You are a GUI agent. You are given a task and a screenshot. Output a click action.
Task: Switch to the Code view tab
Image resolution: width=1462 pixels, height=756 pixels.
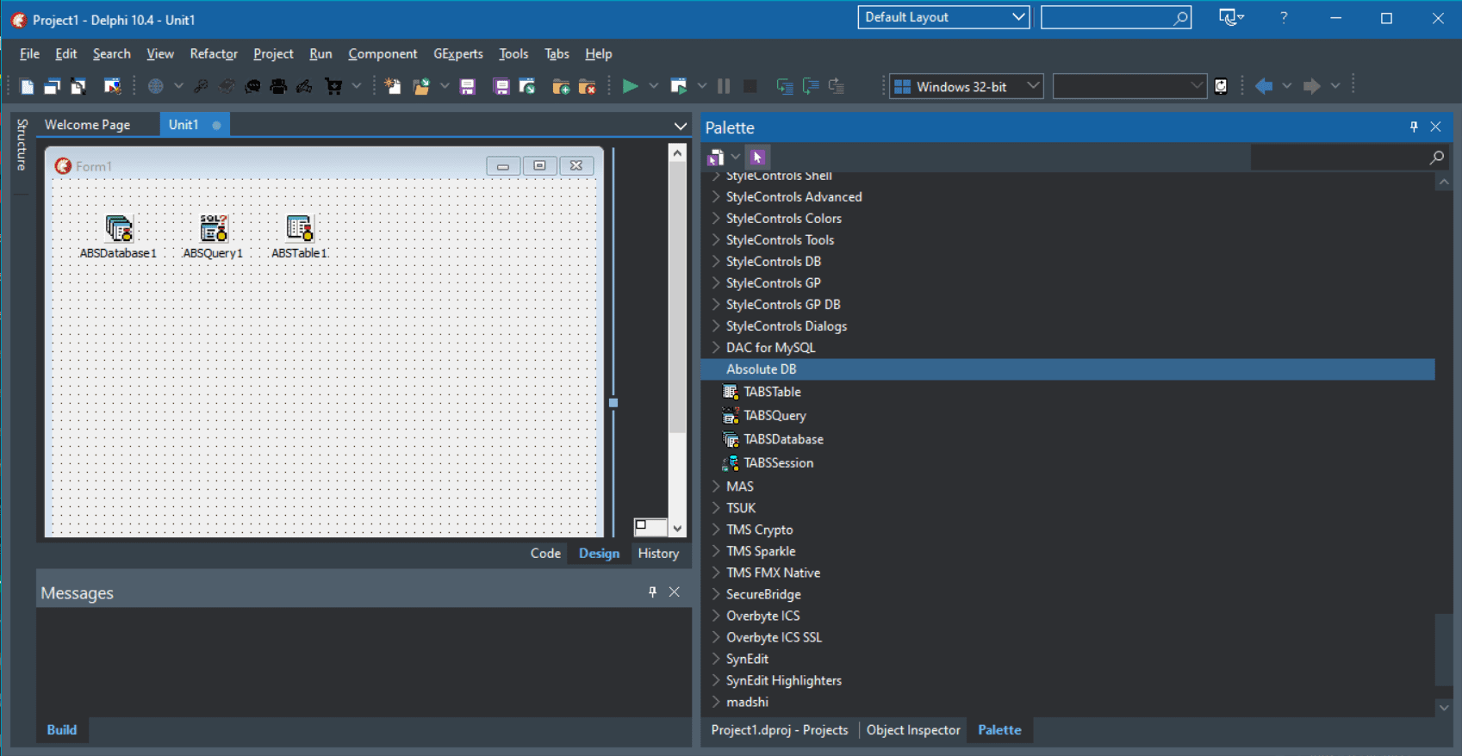point(545,553)
